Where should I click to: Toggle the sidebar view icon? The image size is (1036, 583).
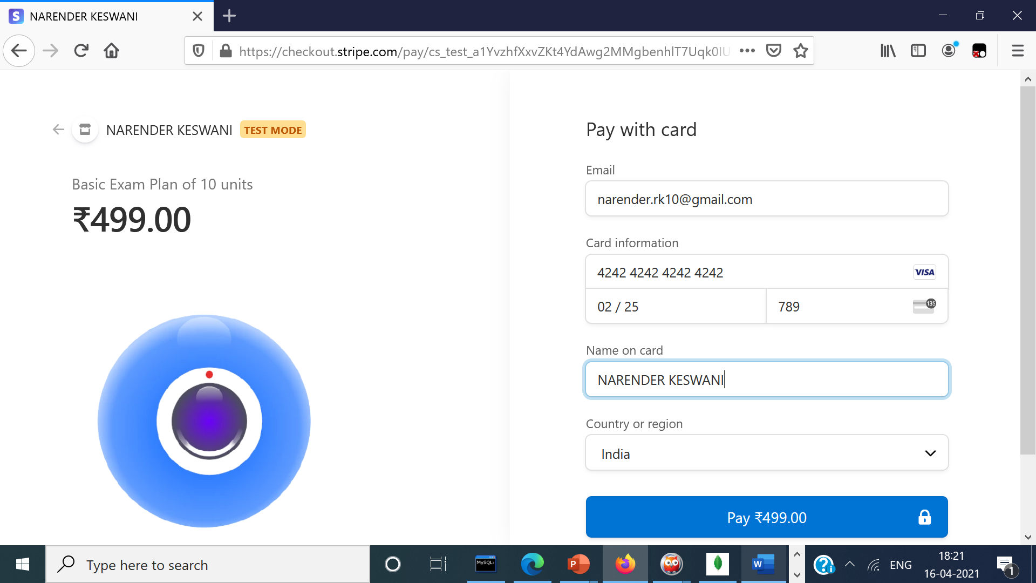click(918, 51)
